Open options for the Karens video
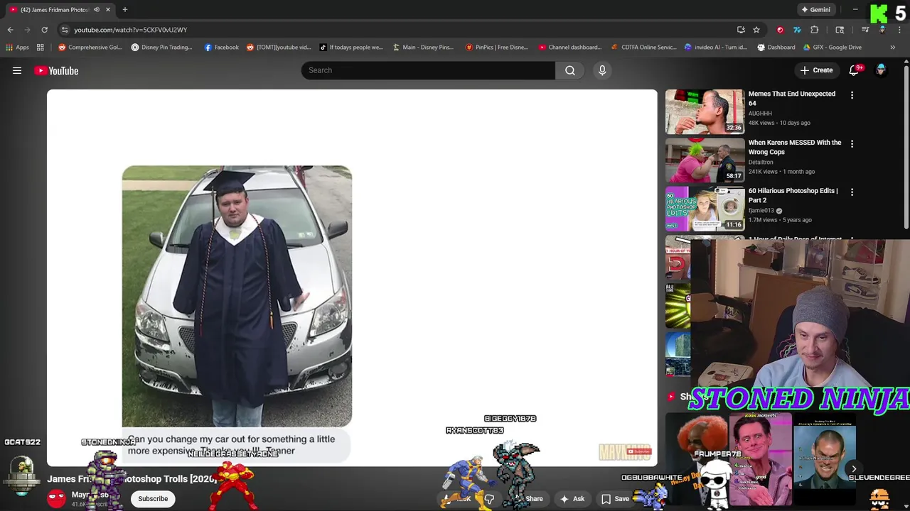This screenshot has height=511, width=910. pos(852,143)
